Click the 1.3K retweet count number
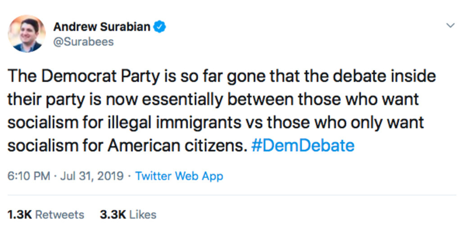Screen dimensions: 461x231 pyautogui.click(x=20, y=214)
